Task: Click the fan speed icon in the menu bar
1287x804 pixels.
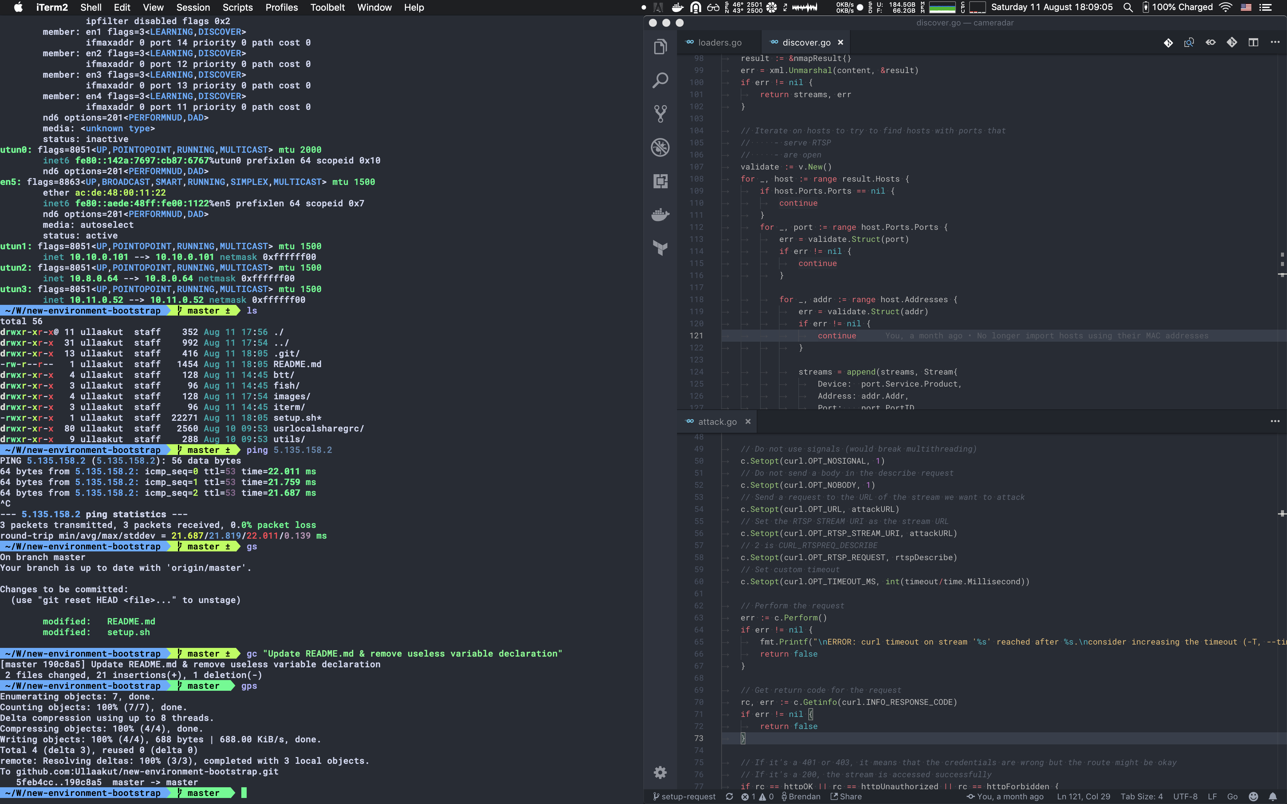Action: click(x=771, y=7)
